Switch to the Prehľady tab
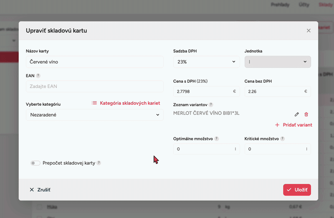The width and height of the screenshot is (334, 218). 280,5
